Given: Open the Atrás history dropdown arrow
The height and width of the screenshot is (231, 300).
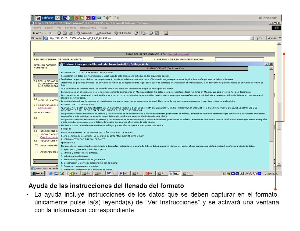Looking at the screenshot, I should [x=45, y=33].
